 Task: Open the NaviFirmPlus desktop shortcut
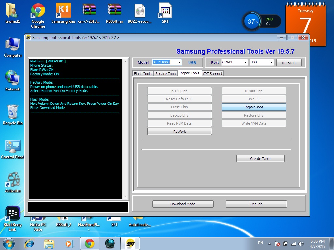[x=89, y=223]
